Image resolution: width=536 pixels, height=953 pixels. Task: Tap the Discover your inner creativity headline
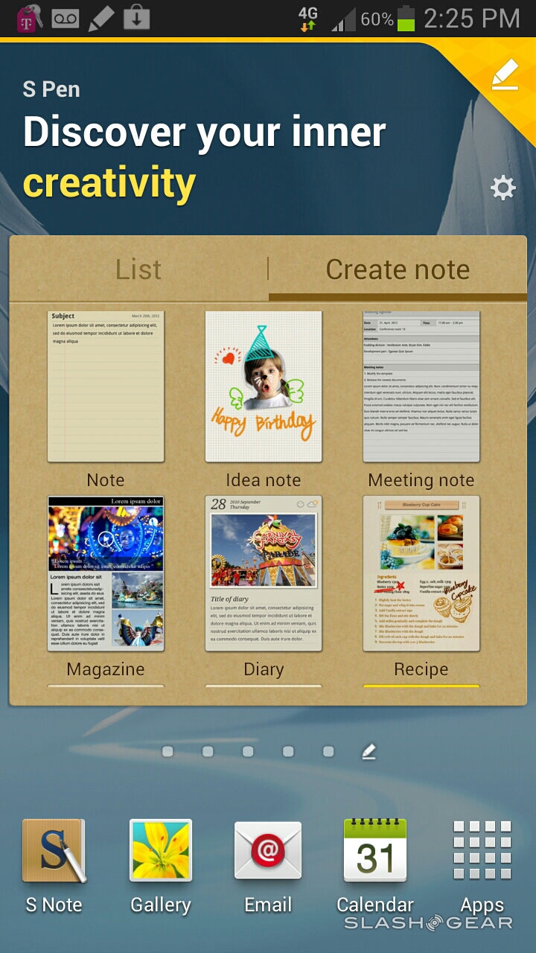(204, 157)
